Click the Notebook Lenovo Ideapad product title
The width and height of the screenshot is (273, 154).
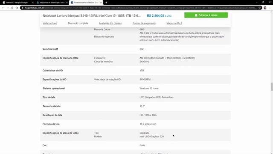coord(92,16)
